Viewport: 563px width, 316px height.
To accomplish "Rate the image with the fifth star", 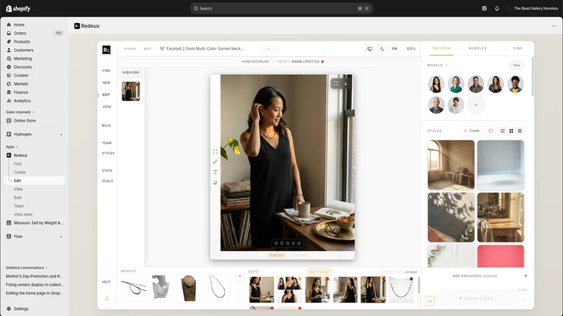I will [x=299, y=243].
